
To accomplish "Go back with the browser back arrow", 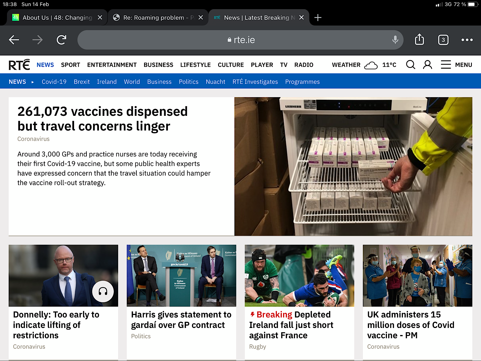I will pos(14,40).
